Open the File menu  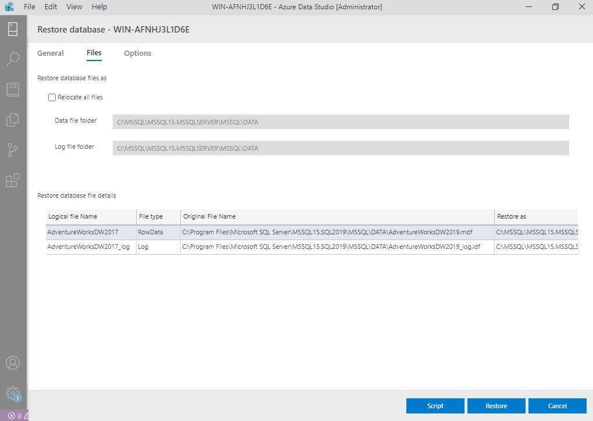click(x=29, y=7)
